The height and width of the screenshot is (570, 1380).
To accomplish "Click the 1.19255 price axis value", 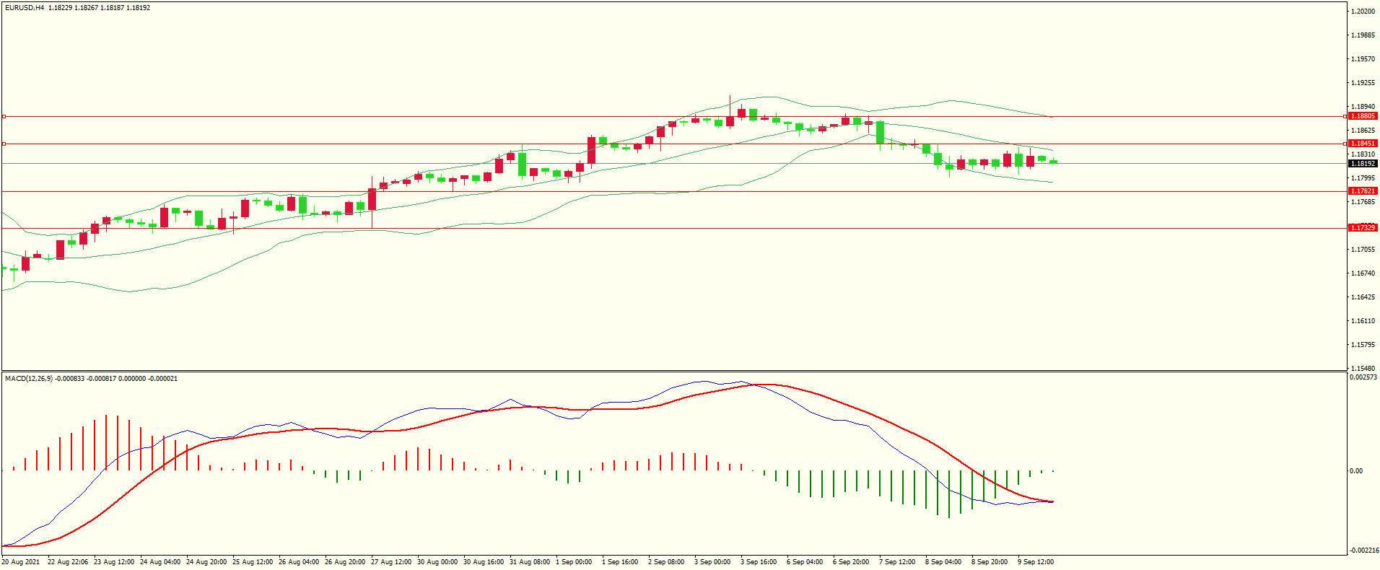I will (x=1363, y=83).
